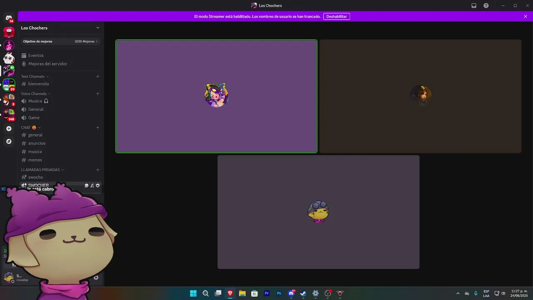Open Adobe Photoshop from taskbar

[279, 293]
